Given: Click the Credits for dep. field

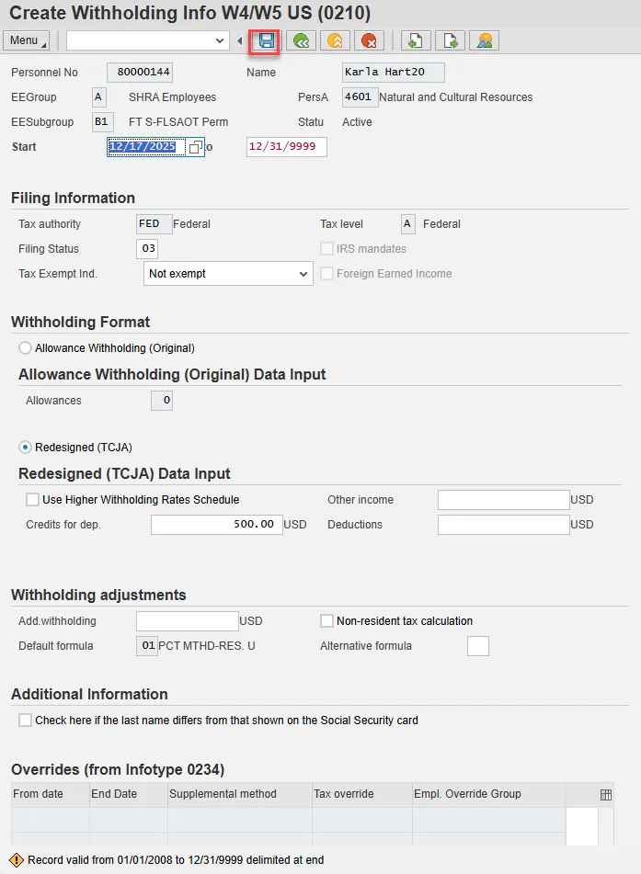Looking at the screenshot, I should [x=215, y=525].
